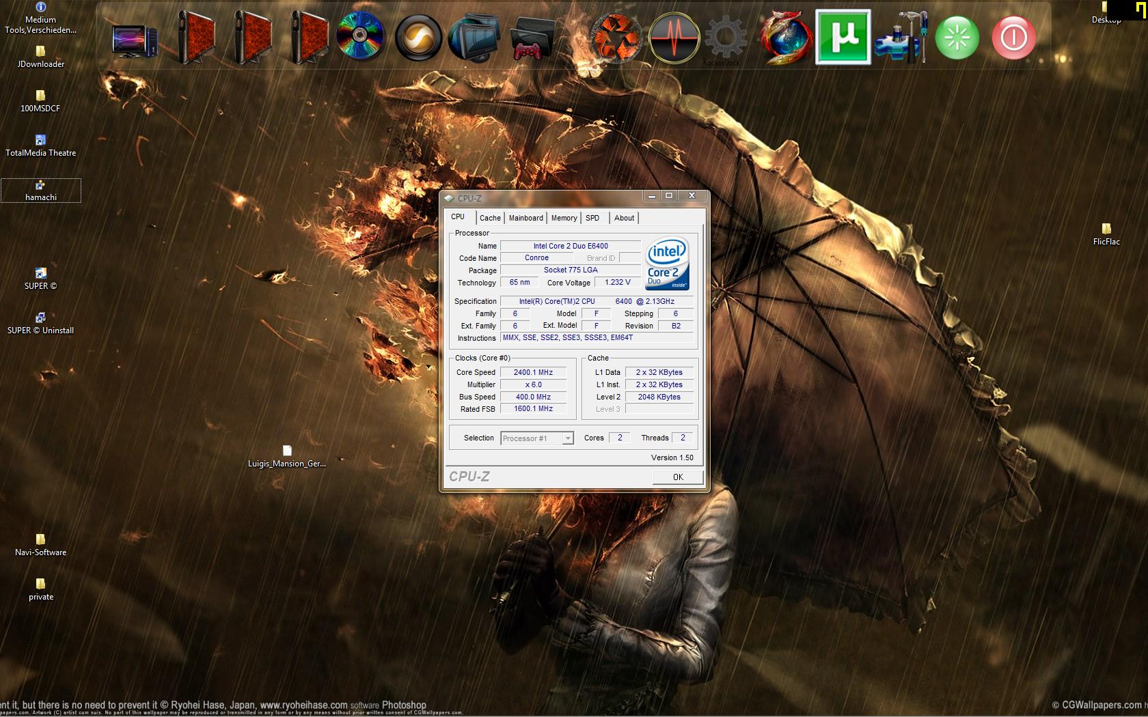1148x717 pixels.
Task: Launch the red heartbeat monitor dock icon
Action: [674, 38]
